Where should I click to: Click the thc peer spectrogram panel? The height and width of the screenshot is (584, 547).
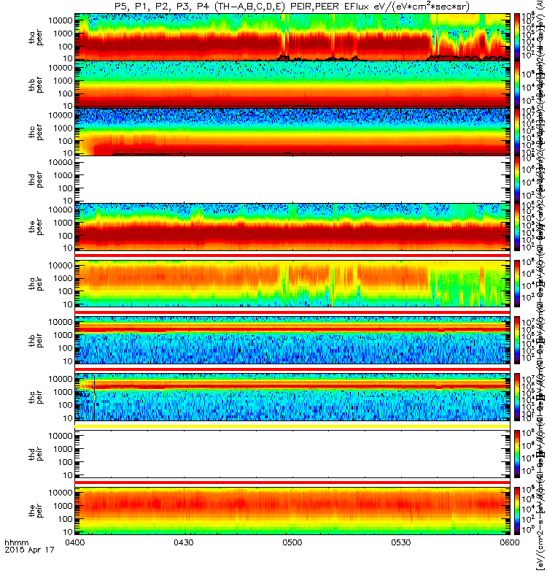pos(292,132)
